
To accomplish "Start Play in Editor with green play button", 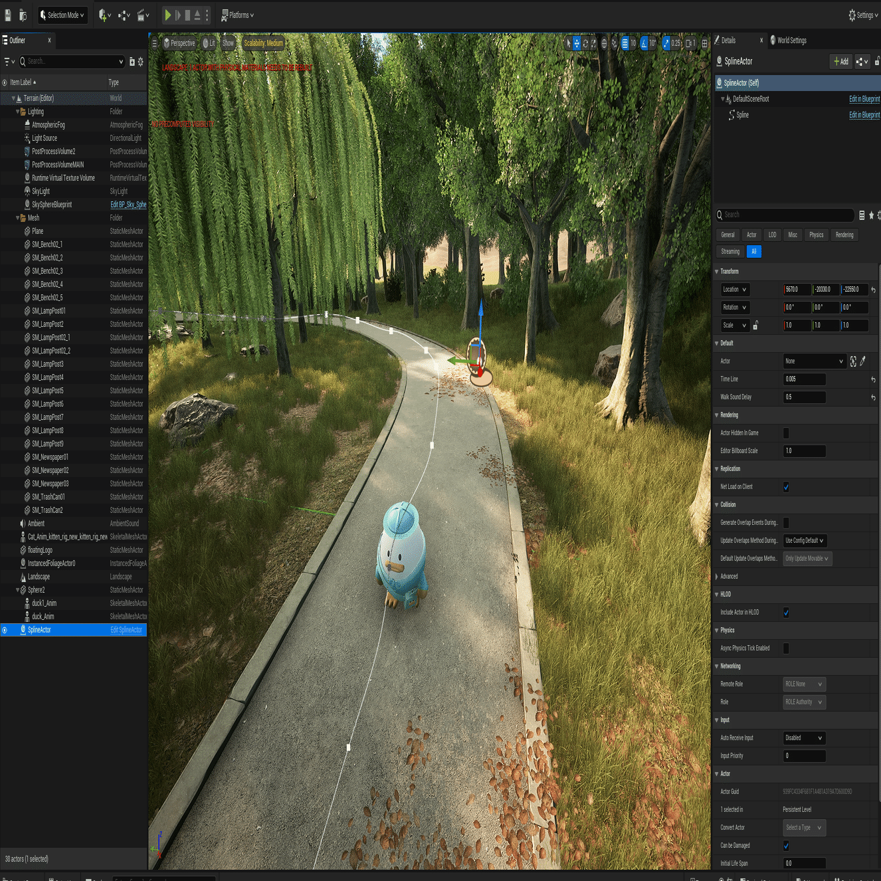I will pyautogui.click(x=168, y=15).
